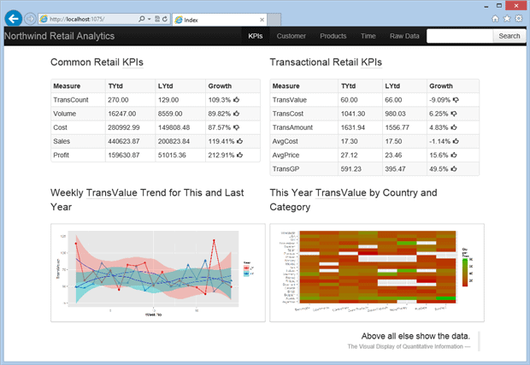
Task: Click TransValue term in Weekly Trend heading
Action: tap(112, 192)
